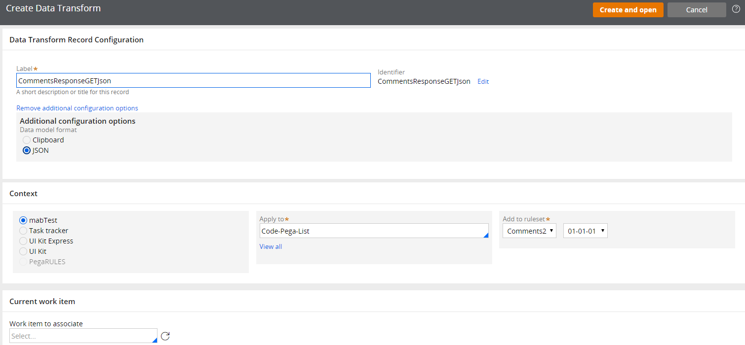Open the Comments2 ruleset dropdown
The width and height of the screenshot is (745, 345).
(529, 231)
